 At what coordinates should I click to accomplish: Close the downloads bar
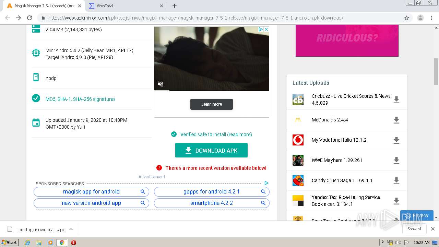(433, 229)
